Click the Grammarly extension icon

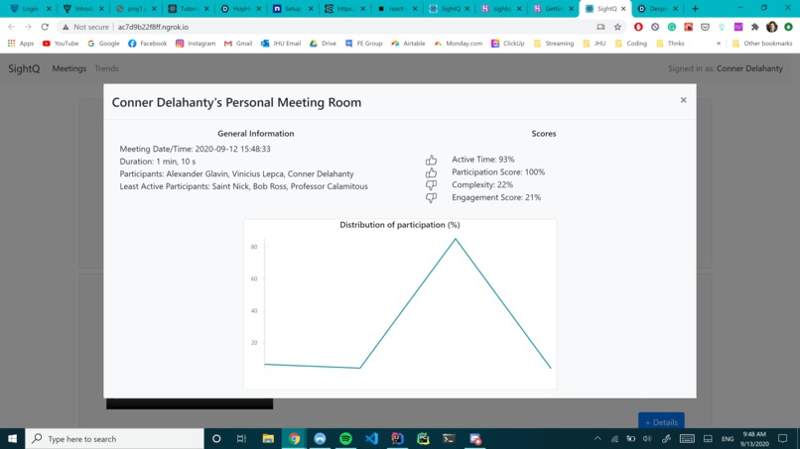point(671,27)
